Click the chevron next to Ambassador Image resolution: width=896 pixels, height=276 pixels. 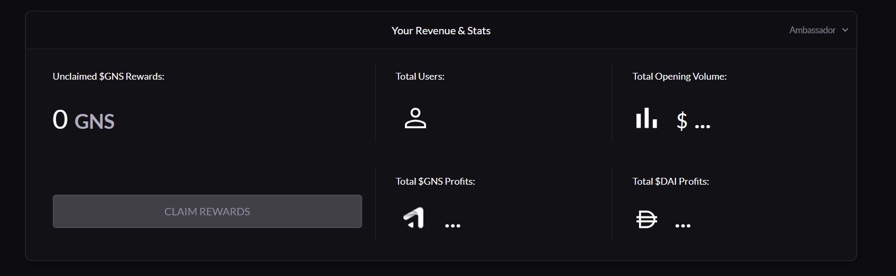coord(845,30)
